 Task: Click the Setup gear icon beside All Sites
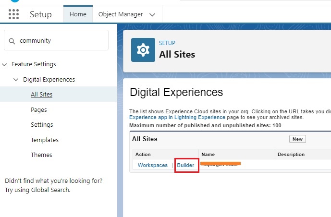pos(143,50)
